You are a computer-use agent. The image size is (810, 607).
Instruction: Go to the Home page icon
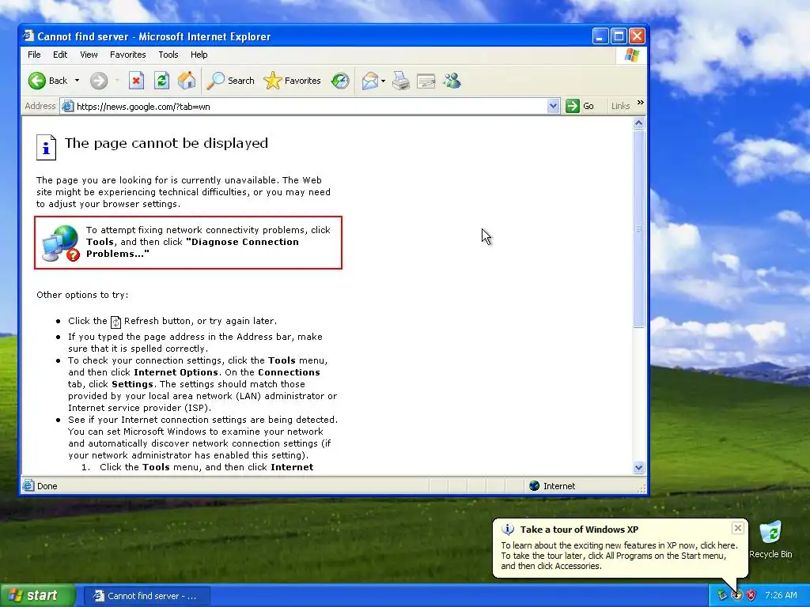point(187,81)
